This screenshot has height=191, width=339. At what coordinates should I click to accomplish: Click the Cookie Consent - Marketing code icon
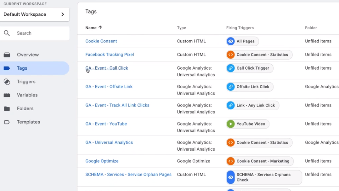(x=231, y=161)
